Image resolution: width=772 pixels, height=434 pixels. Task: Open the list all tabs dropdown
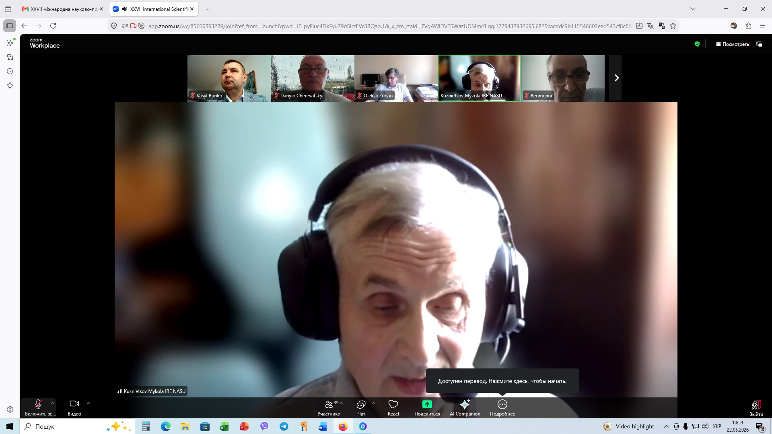click(693, 9)
